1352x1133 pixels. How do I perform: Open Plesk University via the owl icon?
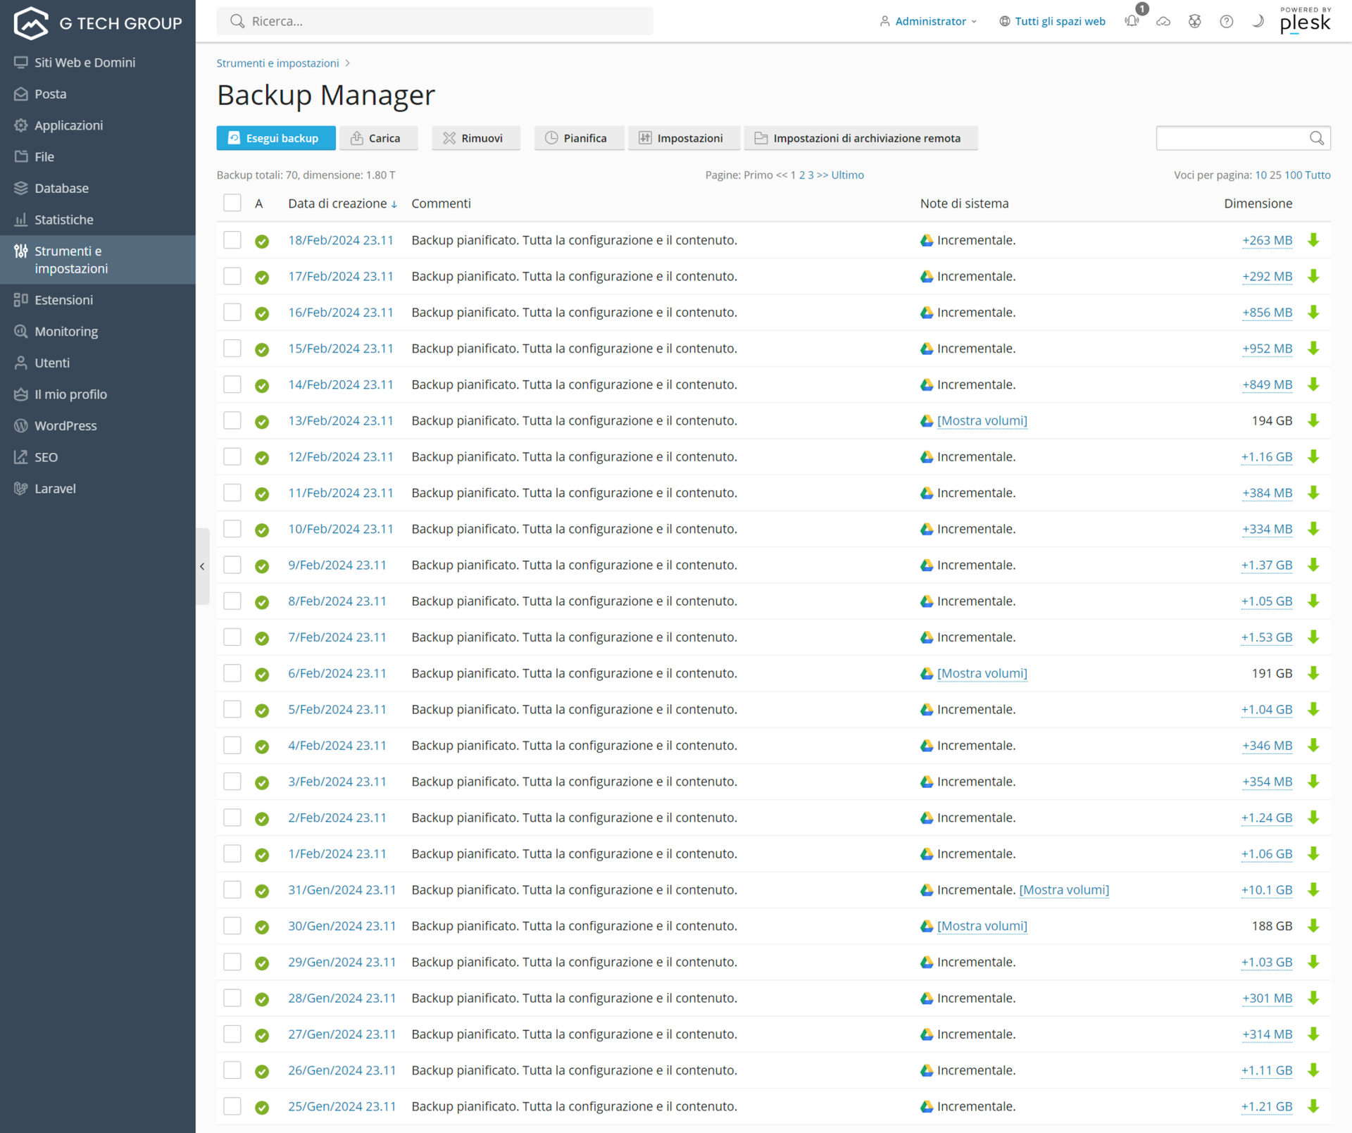[1194, 21]
